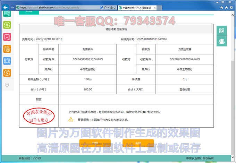Open the QR code panel icon
236x163 pixels.
point(222,31)
